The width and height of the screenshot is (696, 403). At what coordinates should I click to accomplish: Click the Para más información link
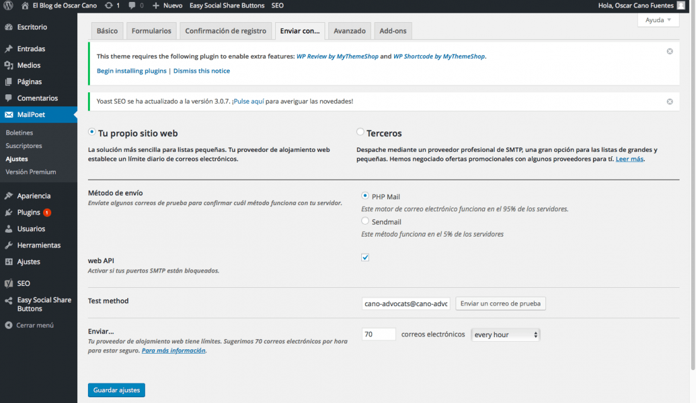point(173,350)
